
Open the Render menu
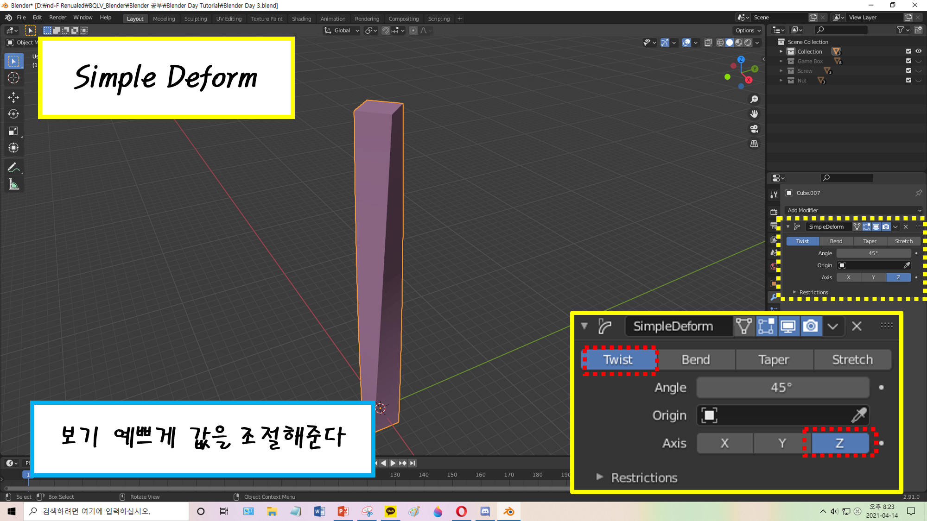(57, 18)
